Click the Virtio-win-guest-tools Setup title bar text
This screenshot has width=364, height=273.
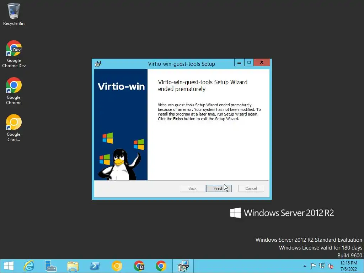182,64
